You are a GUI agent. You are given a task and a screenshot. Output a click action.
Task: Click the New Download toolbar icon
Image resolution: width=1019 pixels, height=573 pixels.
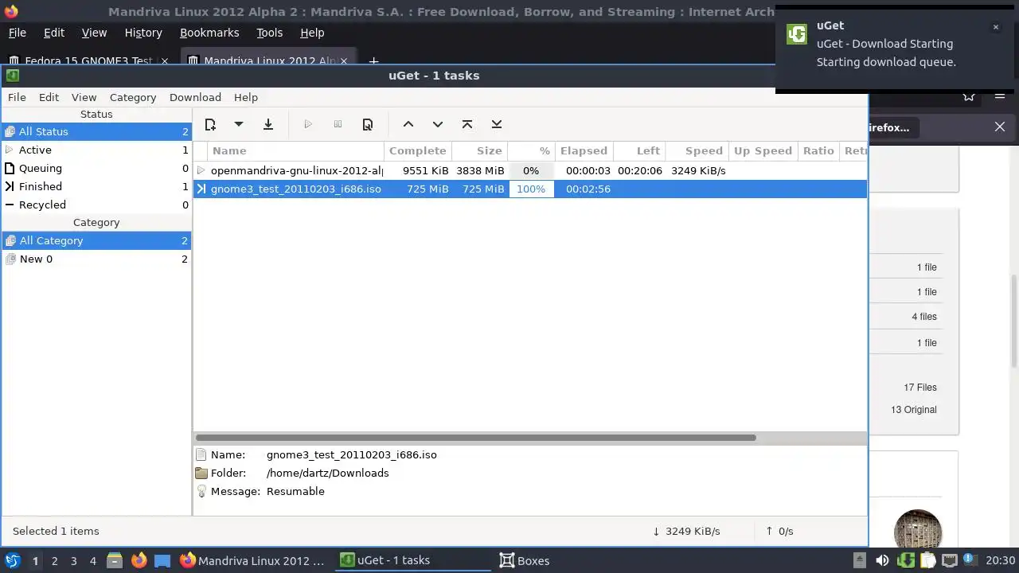coord(210,124)
